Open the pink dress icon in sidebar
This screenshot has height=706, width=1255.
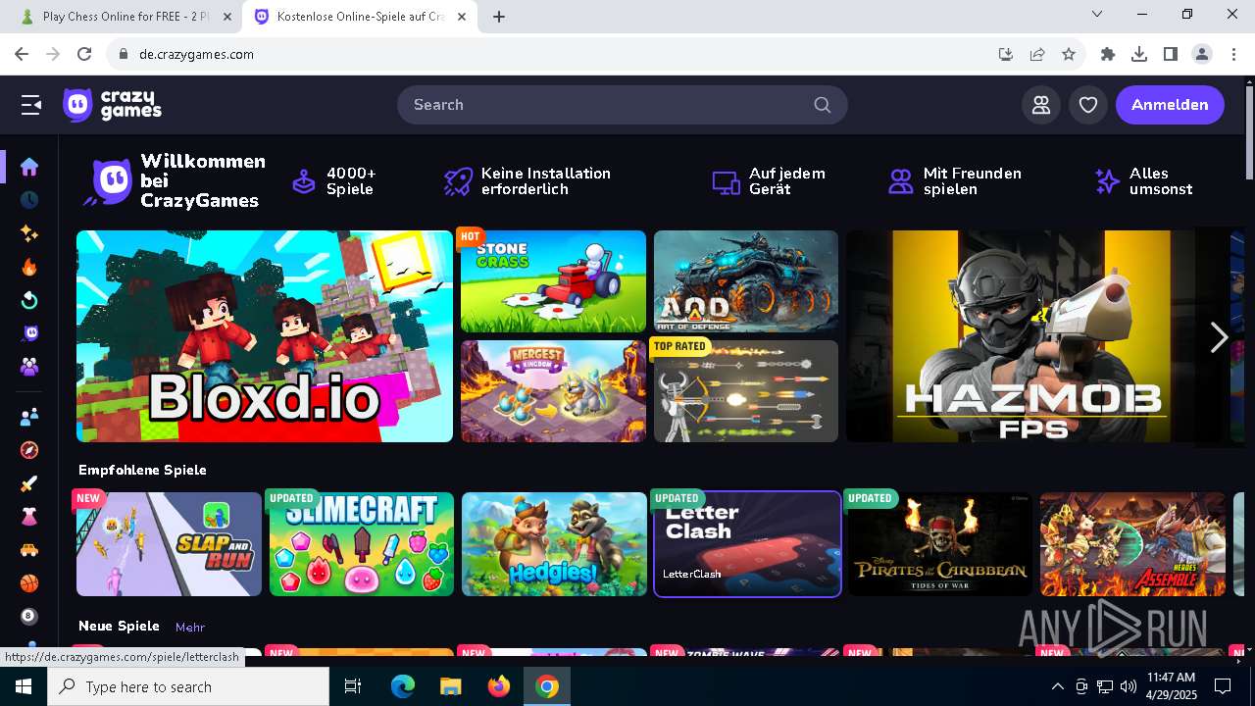pyautogui.click(x=29, y=517)
